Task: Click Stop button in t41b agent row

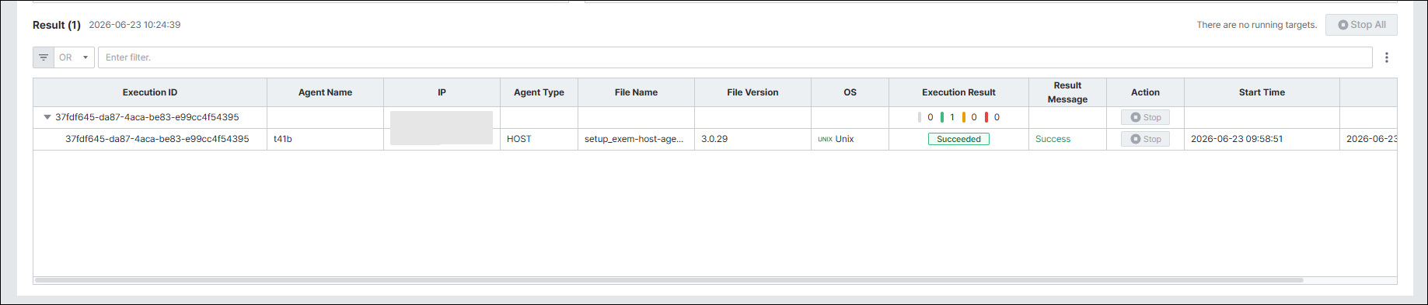Action: (x=1145, y=139)
